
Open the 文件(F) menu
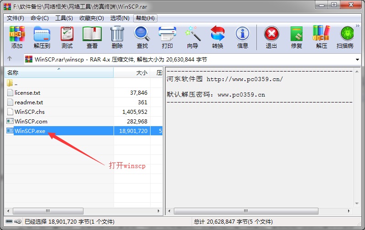(16, 18)
